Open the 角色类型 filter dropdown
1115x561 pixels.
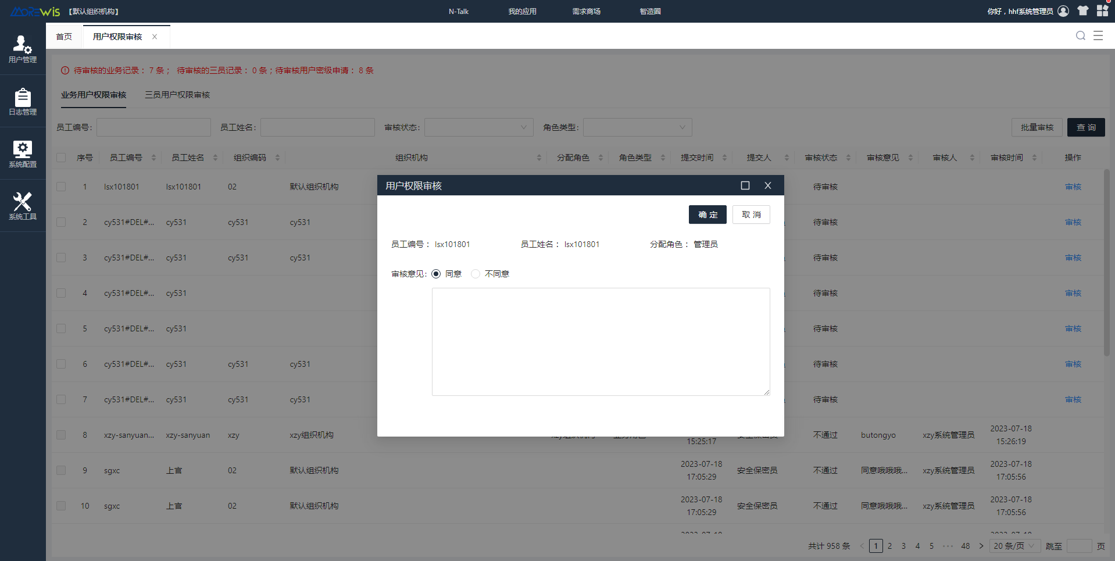[637, 127]
